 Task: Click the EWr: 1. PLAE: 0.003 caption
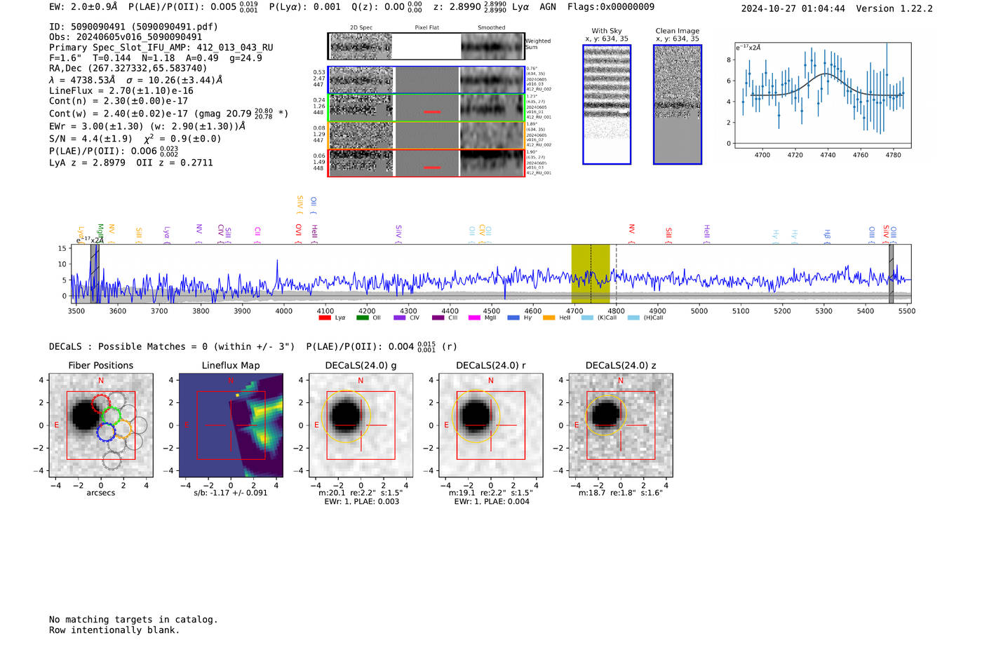(x=362, y=502)
